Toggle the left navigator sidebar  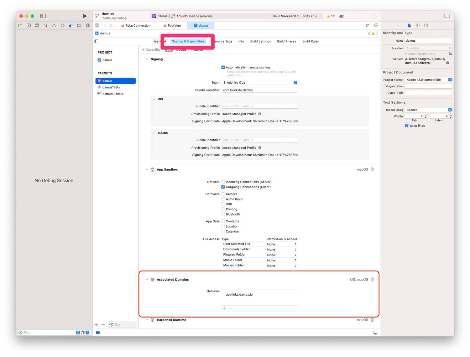pos(43,16)
